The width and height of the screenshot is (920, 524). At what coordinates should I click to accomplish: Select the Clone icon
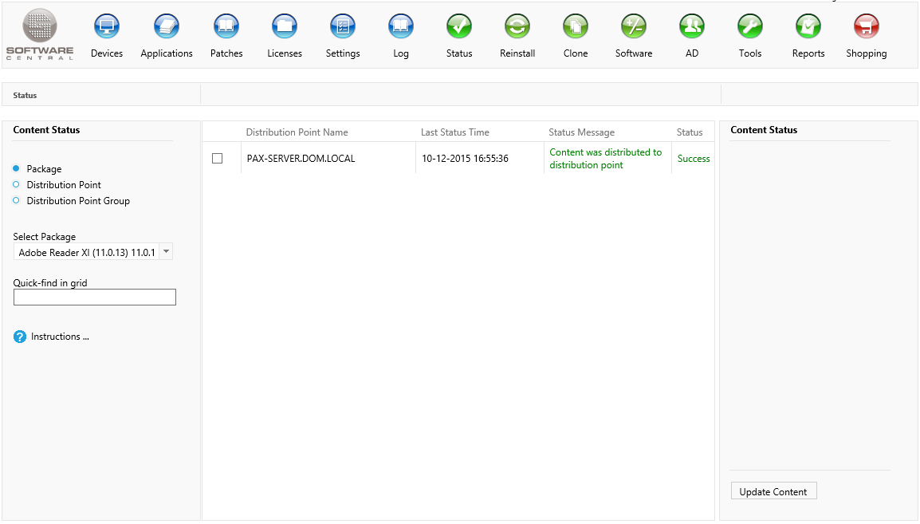pos(576,27)
